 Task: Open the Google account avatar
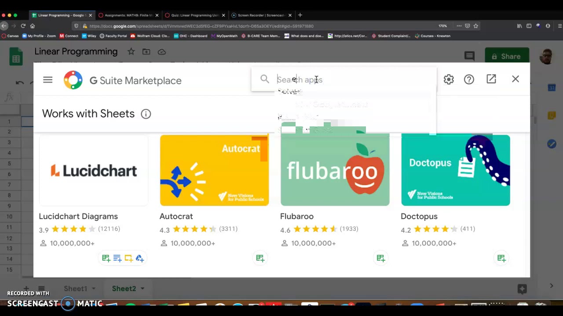pos(547,56)
